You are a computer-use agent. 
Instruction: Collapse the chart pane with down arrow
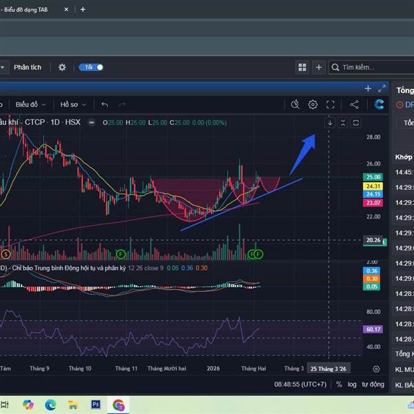pos(330,123)
